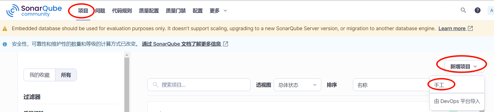Click the warning triangle icon in banner
The width and height of the screenshot is (494, 112).
pos(5,29)
